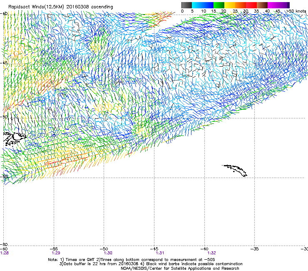Viewport: 308px width, 271px height.
Task: Click the '0' legend scale label
Action: 182,11
